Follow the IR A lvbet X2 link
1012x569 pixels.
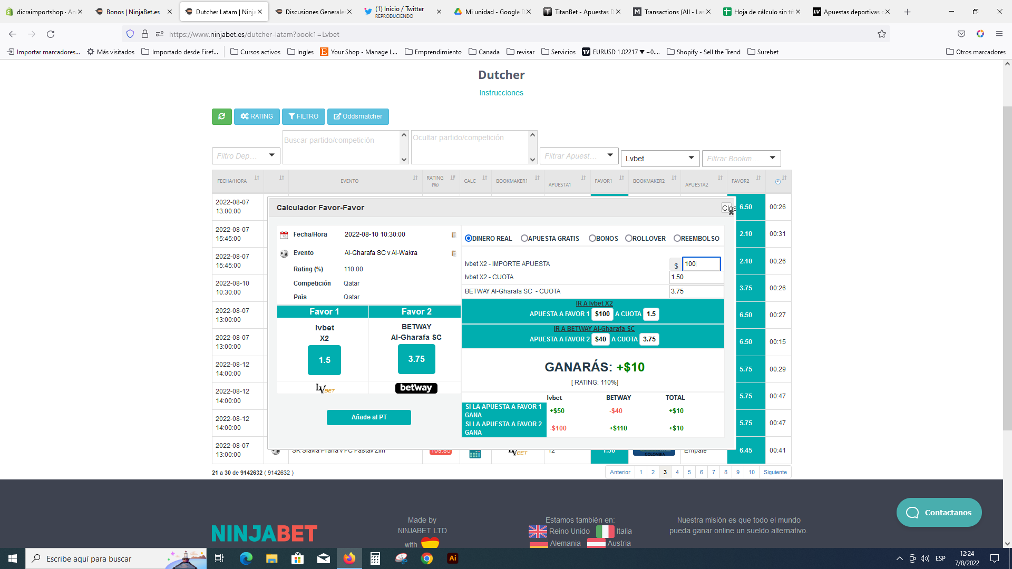point(594,303)
